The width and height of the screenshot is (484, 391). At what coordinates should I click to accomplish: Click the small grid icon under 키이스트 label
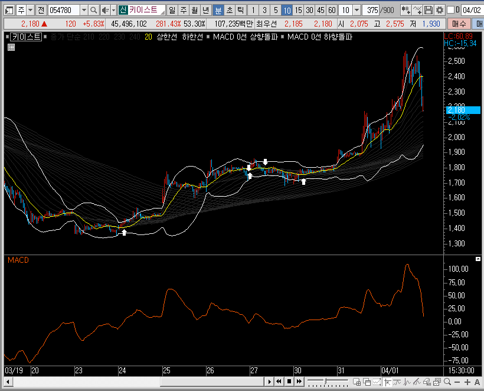click(11, 47)
